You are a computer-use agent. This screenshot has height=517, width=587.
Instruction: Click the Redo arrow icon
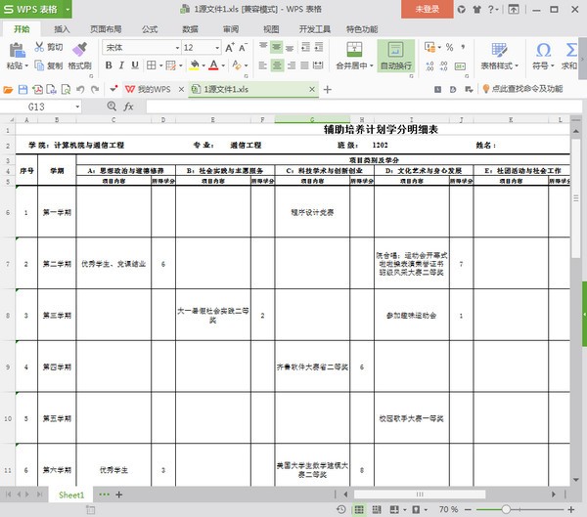(x=95, y=89)
